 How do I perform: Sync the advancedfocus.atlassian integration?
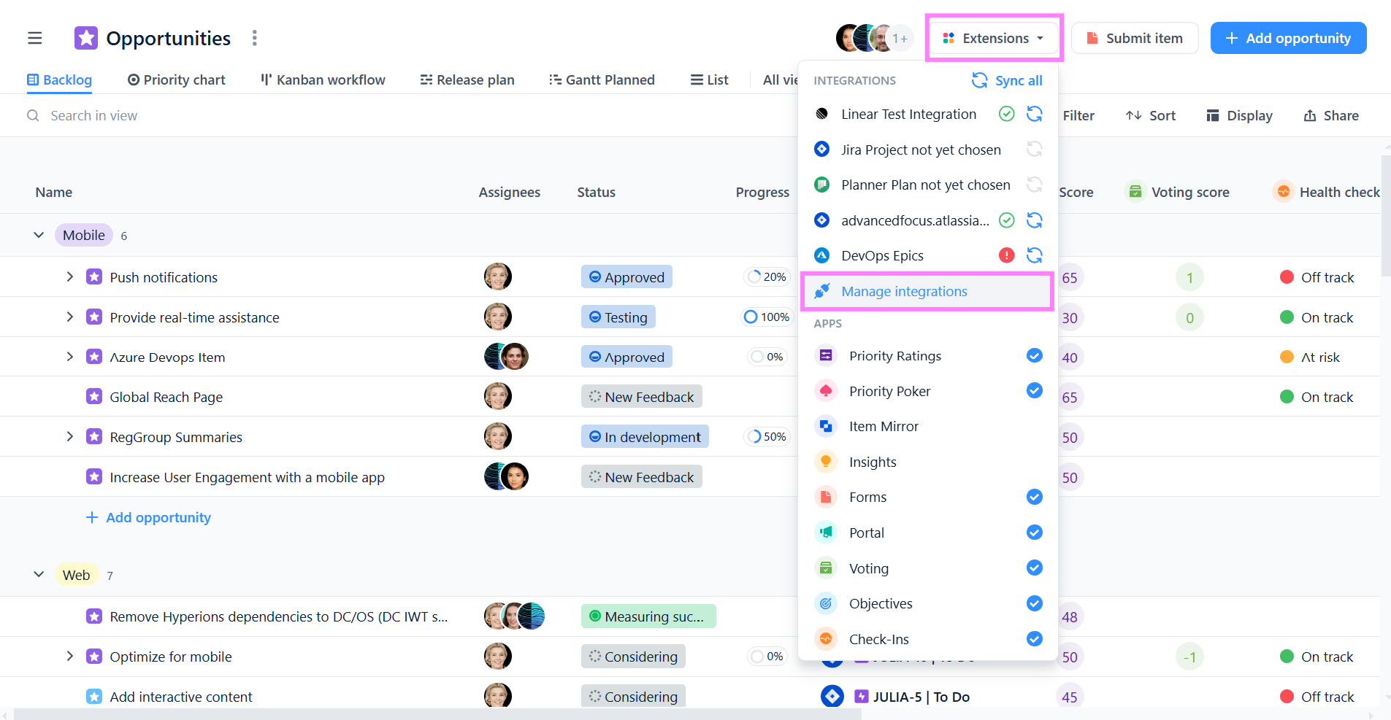[1035, 220]
